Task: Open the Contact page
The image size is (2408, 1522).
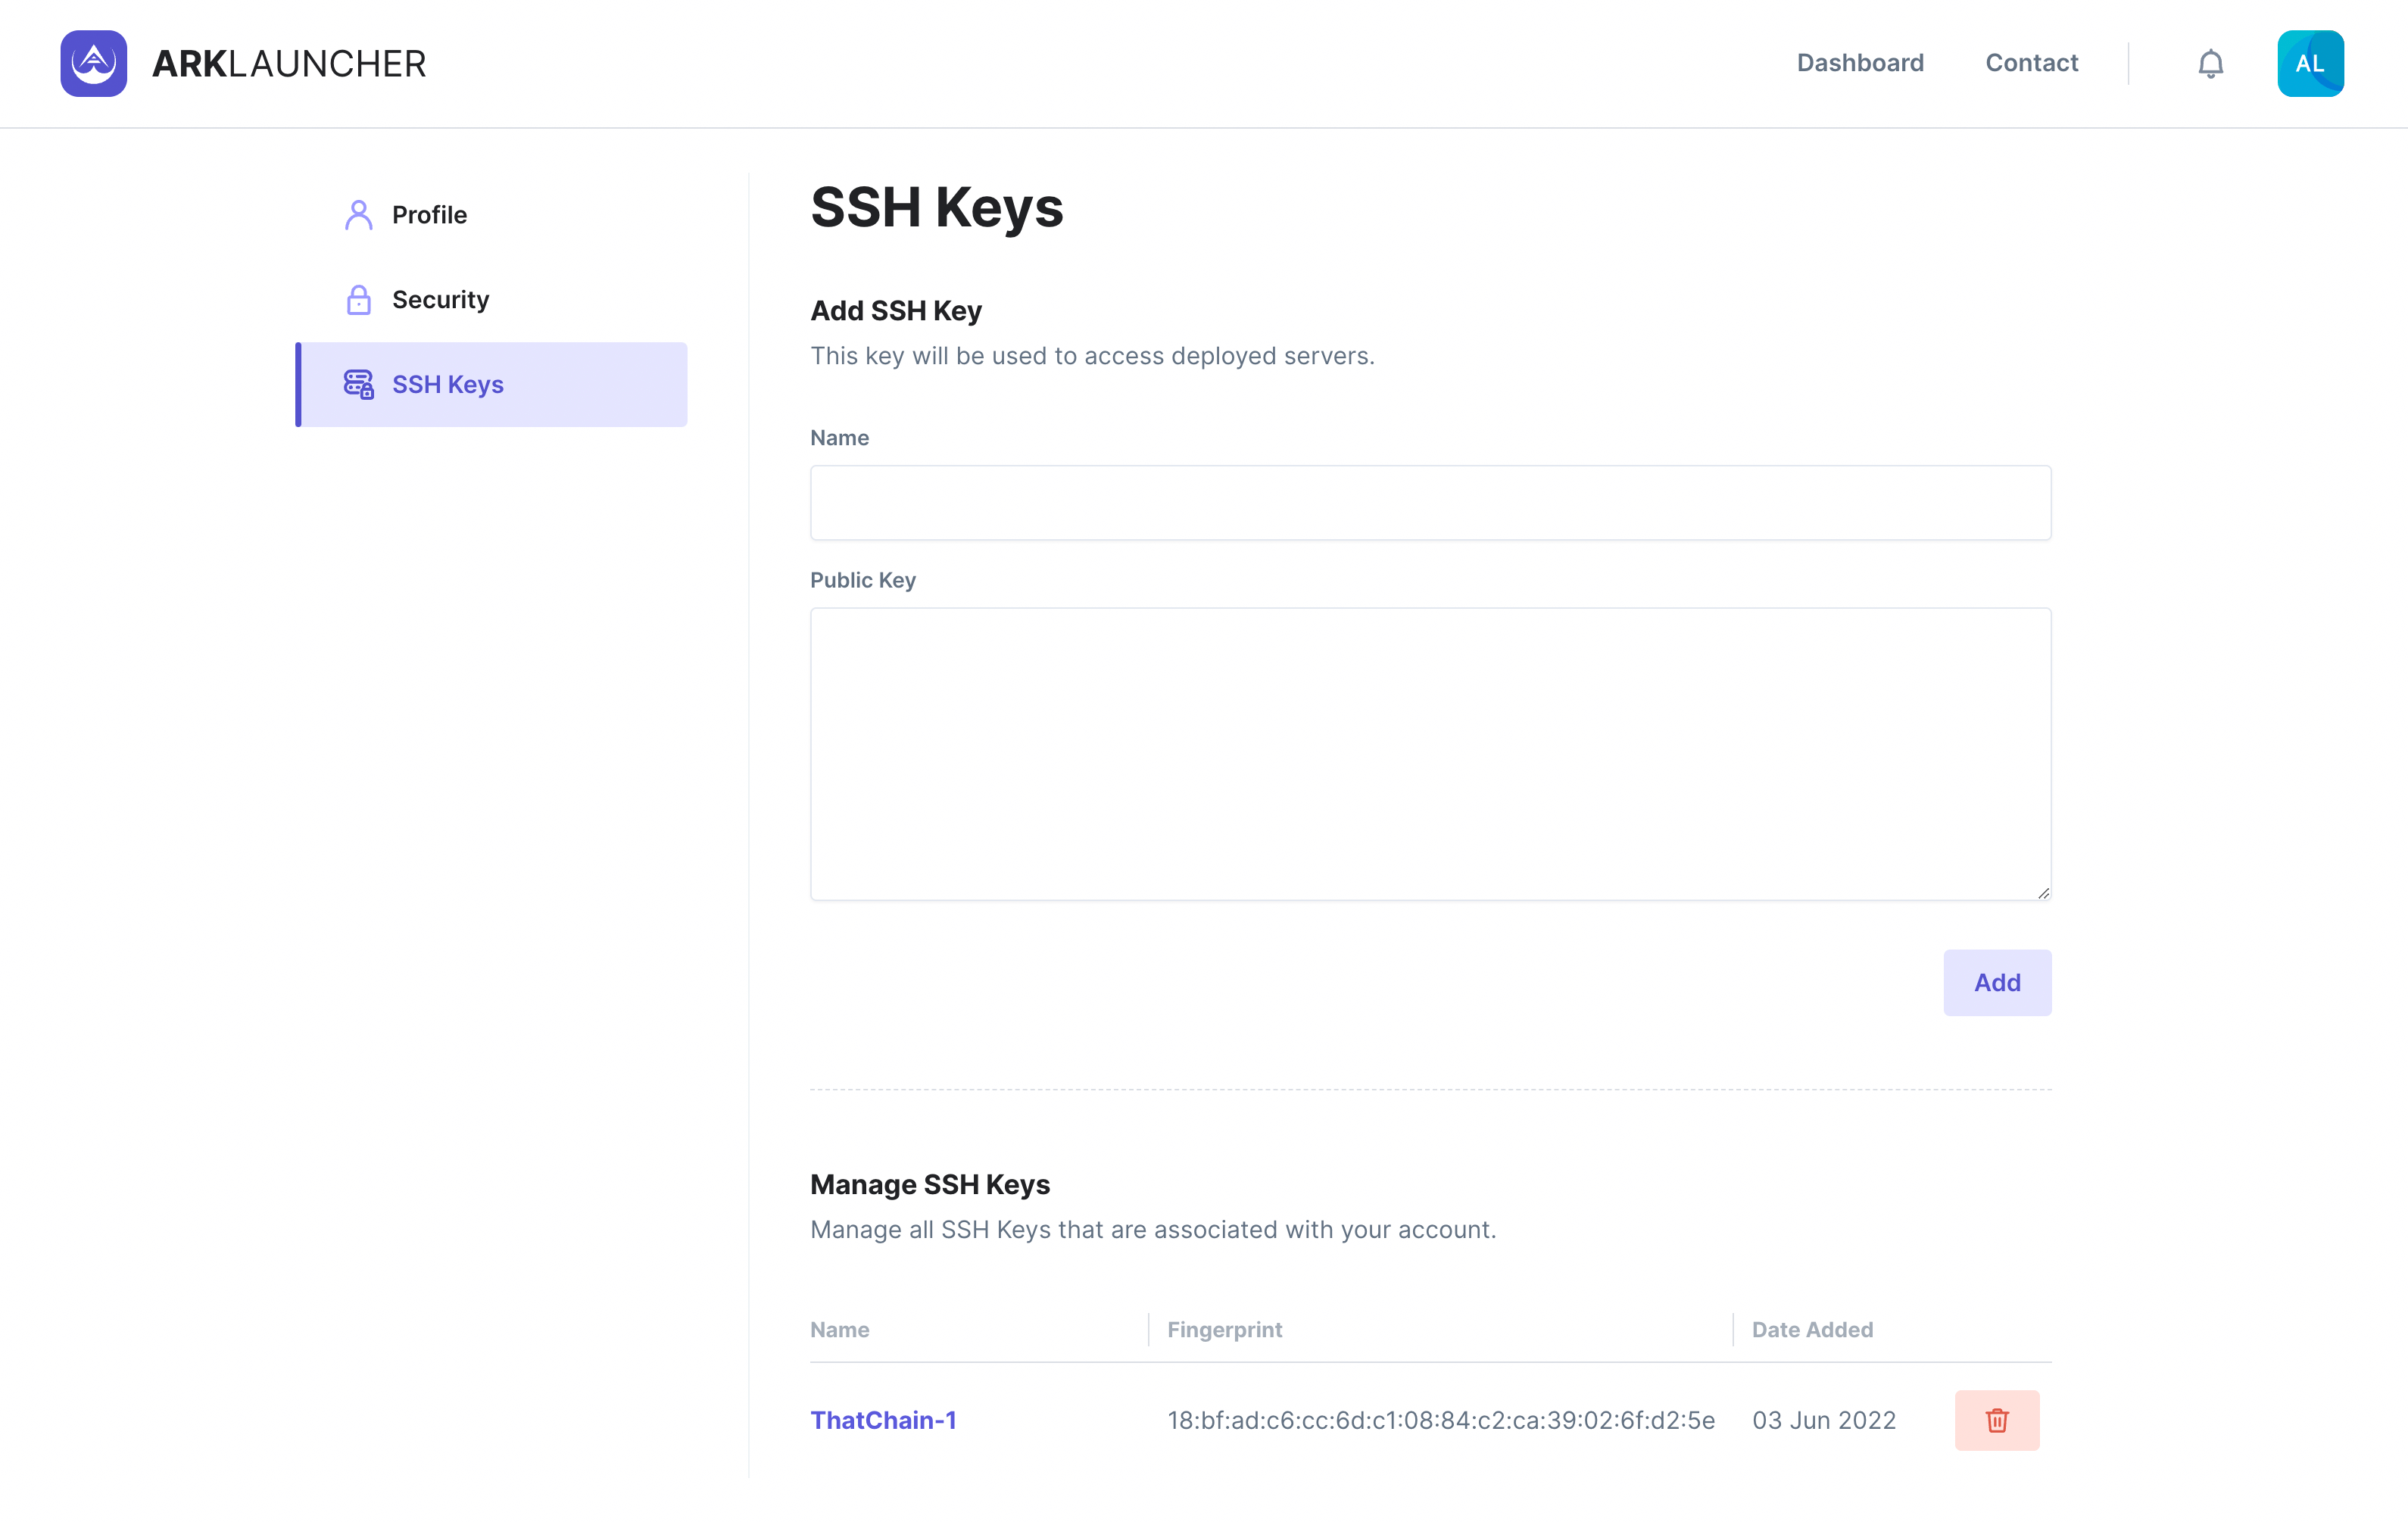Action: (x=2031, y=63)
